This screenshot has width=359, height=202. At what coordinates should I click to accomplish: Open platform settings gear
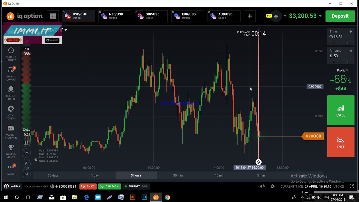273,186
